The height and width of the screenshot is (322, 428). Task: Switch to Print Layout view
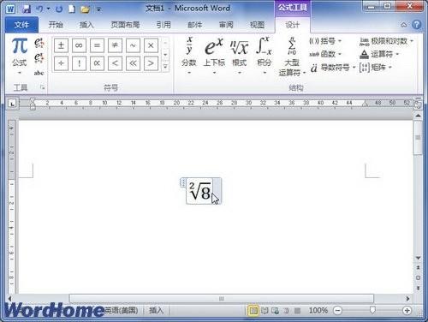[253, 310]
